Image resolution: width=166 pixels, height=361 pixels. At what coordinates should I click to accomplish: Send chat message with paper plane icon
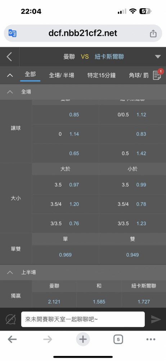pos(156,319)
